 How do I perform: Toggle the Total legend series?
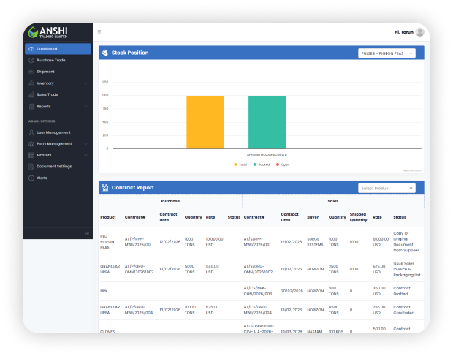pos(240,164)
